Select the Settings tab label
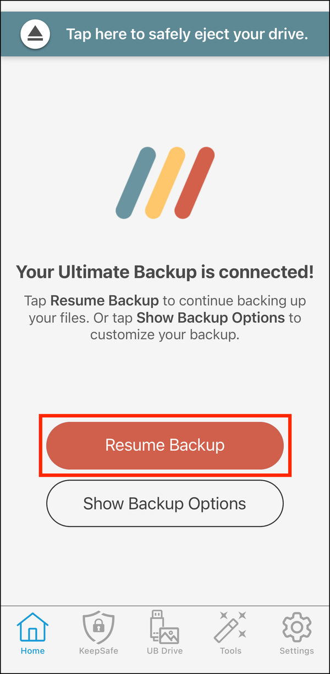Screen dimensions: 330x674 click(x=296, y=651)
